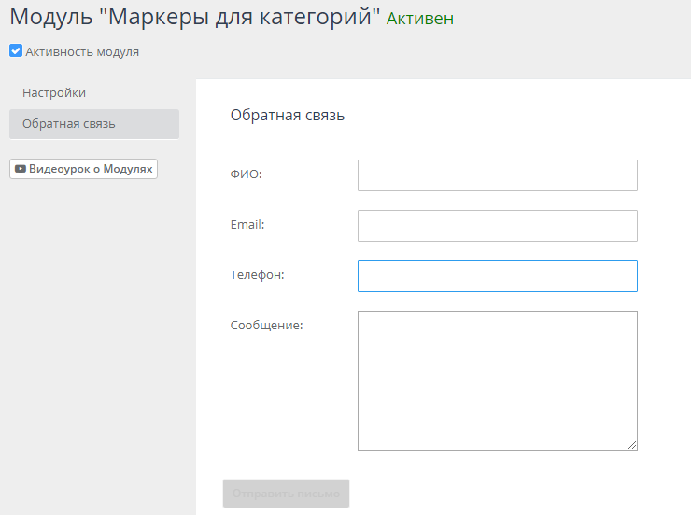The height and width of the screenshot is (515, 691).
Task: Click the "Телефон:" field label
Action: point(257,275)
